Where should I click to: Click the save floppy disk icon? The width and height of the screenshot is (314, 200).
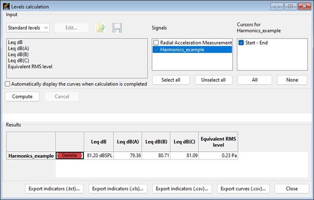click(117, 28)
